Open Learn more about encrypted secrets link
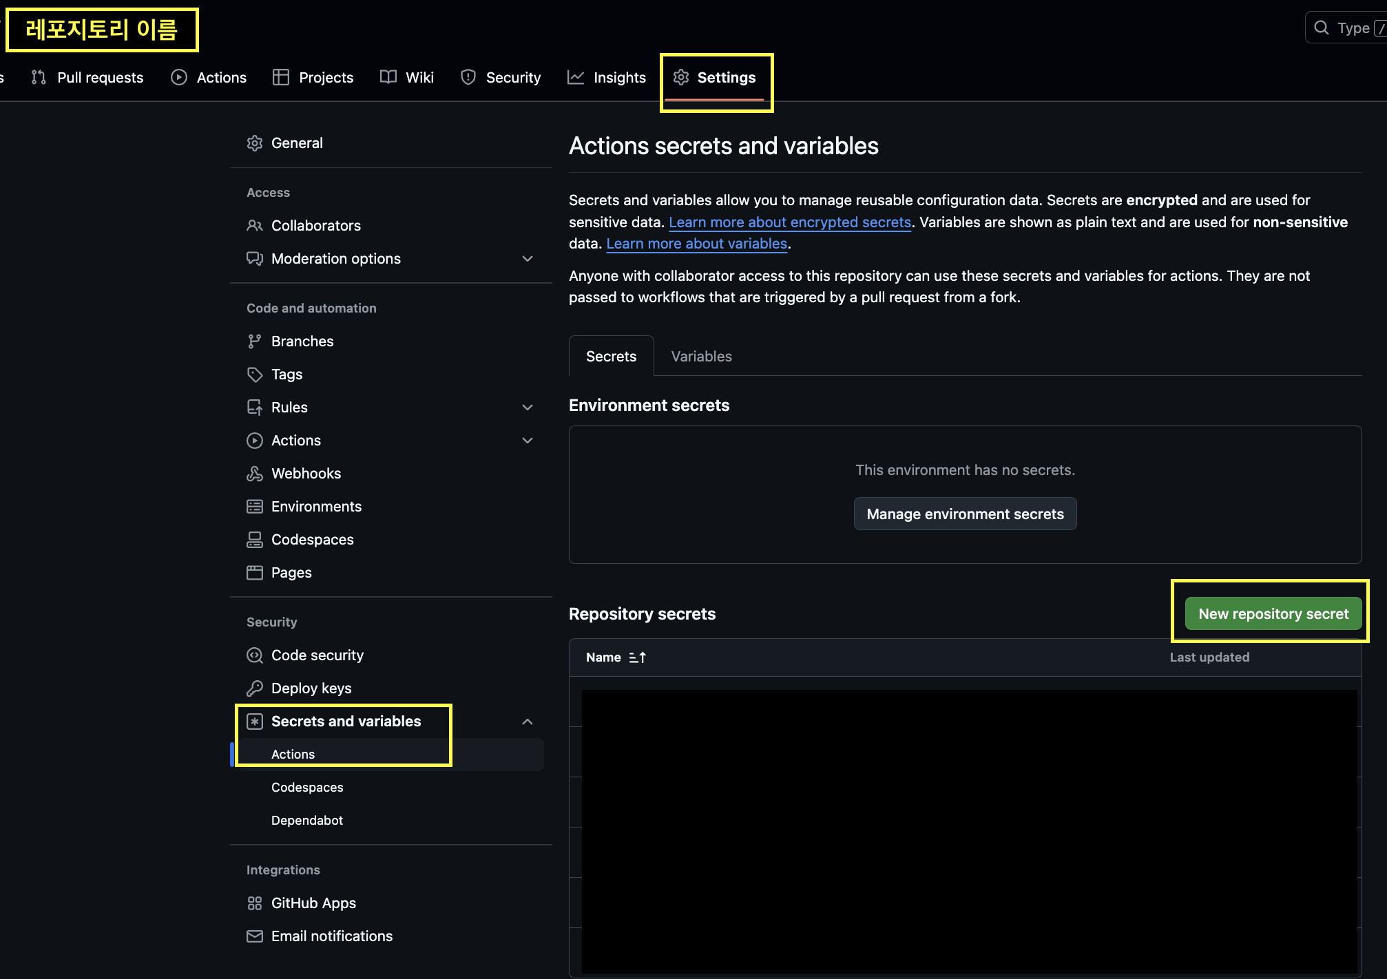 790,222
